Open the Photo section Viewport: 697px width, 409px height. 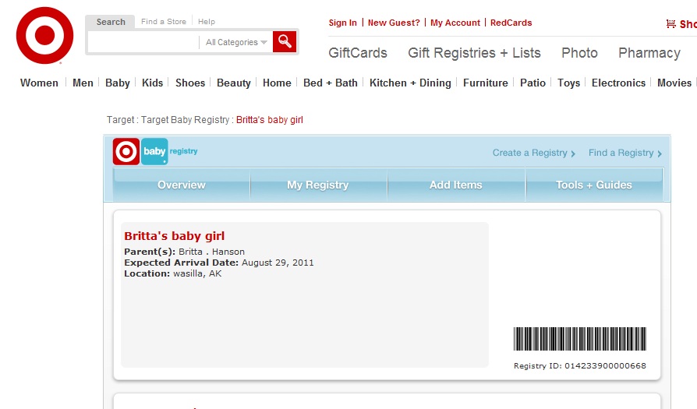pos(579,53)
